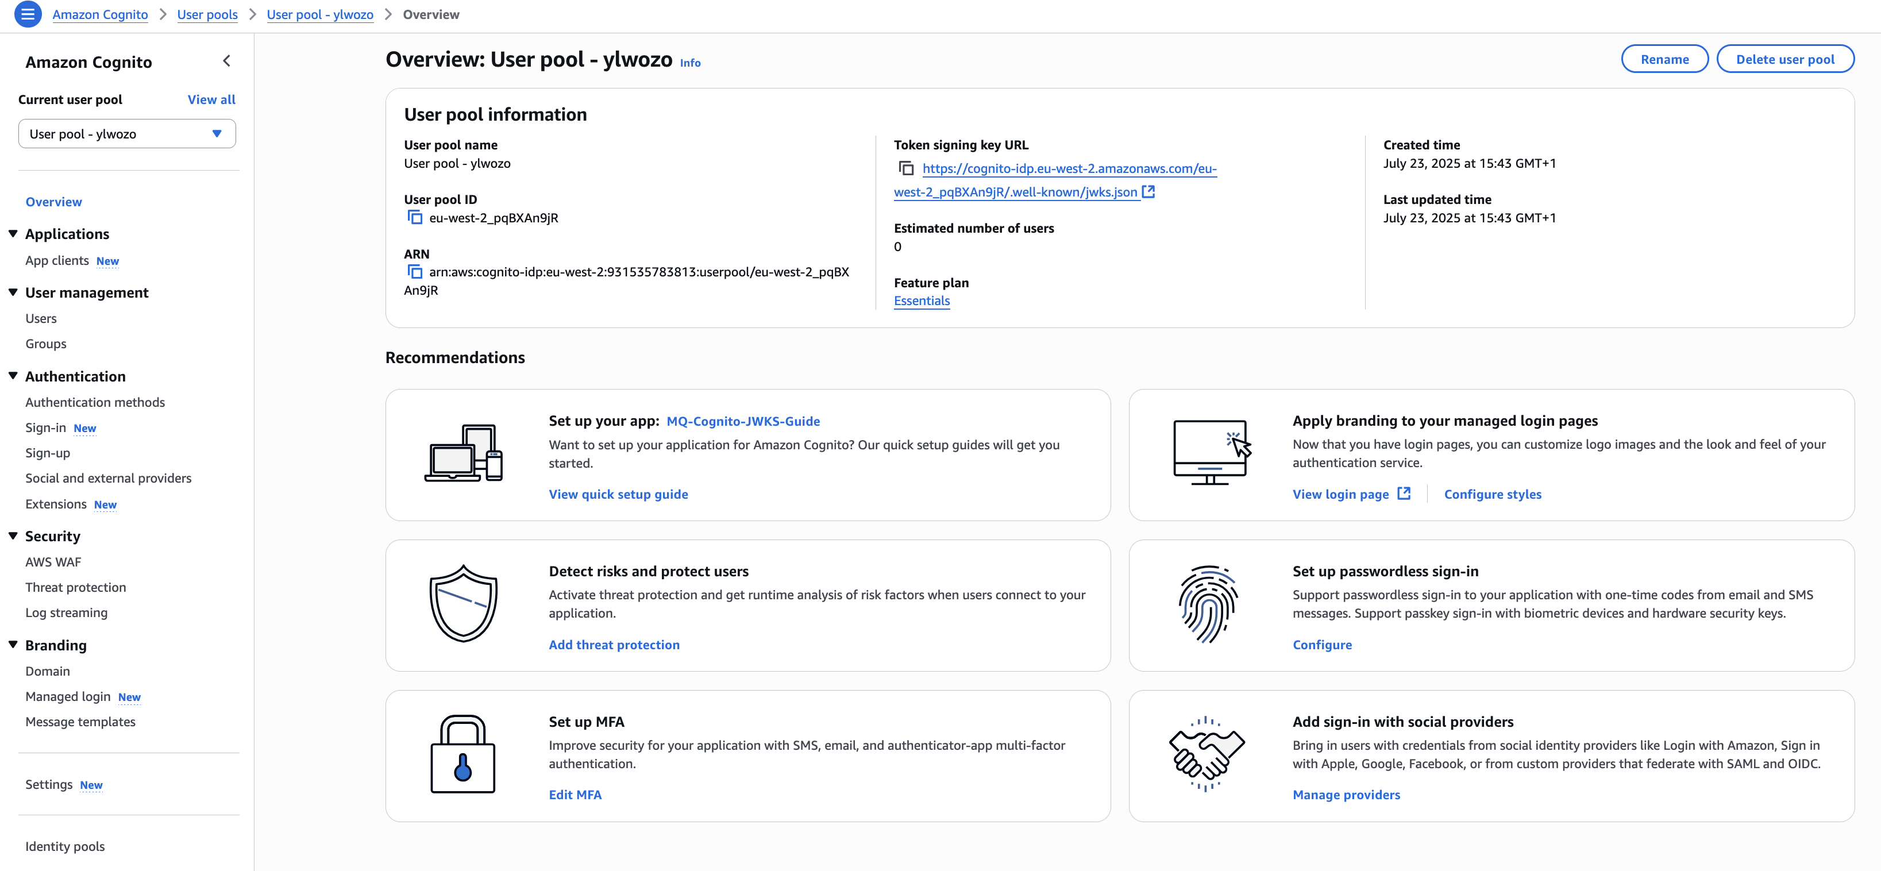
Task: Click the monitor icon in branding card
Action: pyautogui.click(x=1212, y=453)
